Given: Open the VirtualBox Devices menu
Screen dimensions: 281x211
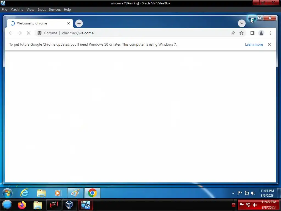Looking at the screenshot, I should click(55, 10).
